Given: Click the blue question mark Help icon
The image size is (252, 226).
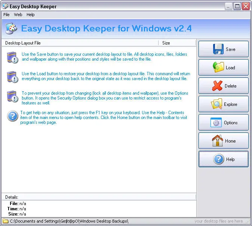Looking at the screenshot, I should tap(219, 159).
